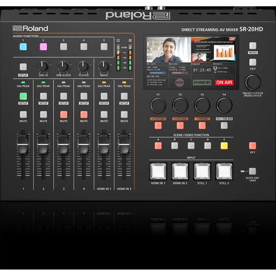Image resolution: width=276 pixels, height=276 pixels.
Task: Click the HDMI IN 2 audio fader
Action: 124,144
